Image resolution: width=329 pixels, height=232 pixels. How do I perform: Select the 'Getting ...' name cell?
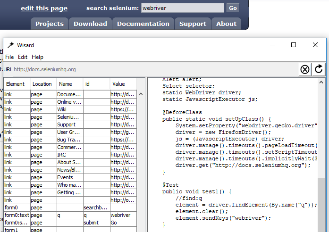coord(70,192)
